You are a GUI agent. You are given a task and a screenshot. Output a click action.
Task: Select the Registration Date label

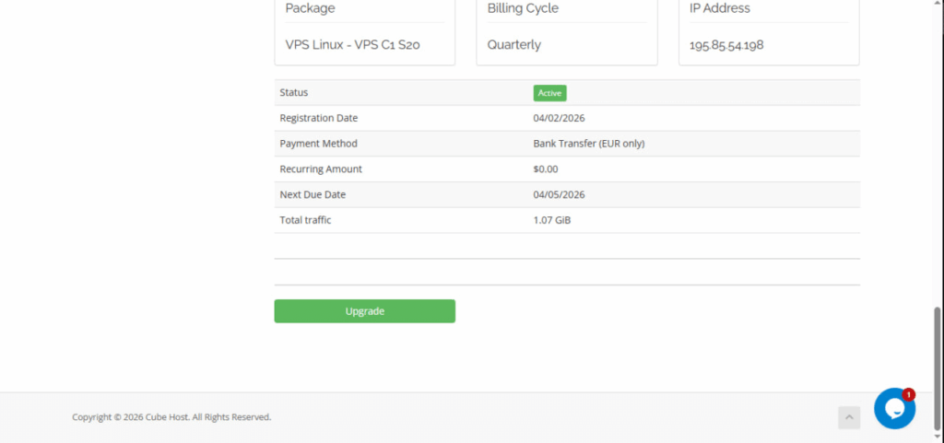click(x=318, y=118)
